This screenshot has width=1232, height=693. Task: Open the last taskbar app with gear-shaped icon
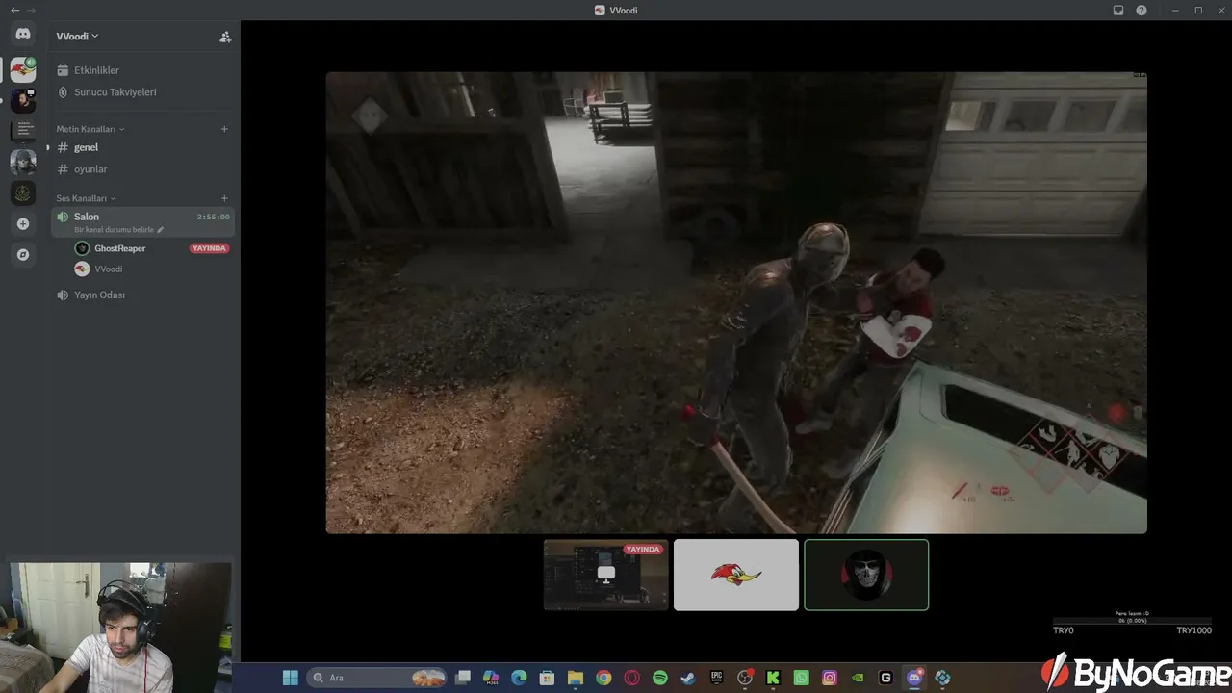[942, 678]
